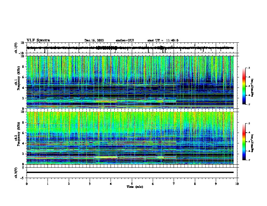Click the "-7" tick label on the ch.2 colorbar
The width and height of the screenshot is (267, 206).
(x=249, y=160)
